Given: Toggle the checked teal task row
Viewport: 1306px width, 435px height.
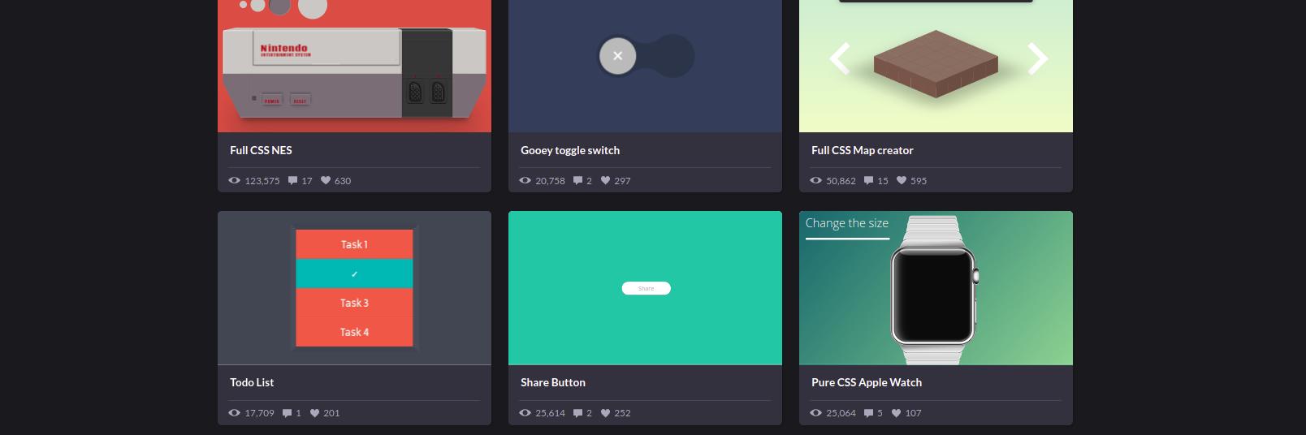Looking at the screenshot, I should pyautogui.click(x=354, y=273).
